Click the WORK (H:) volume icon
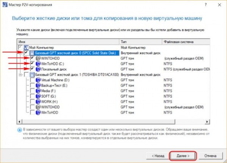Viewport: 227px width, 163px height. coord(38,102)
